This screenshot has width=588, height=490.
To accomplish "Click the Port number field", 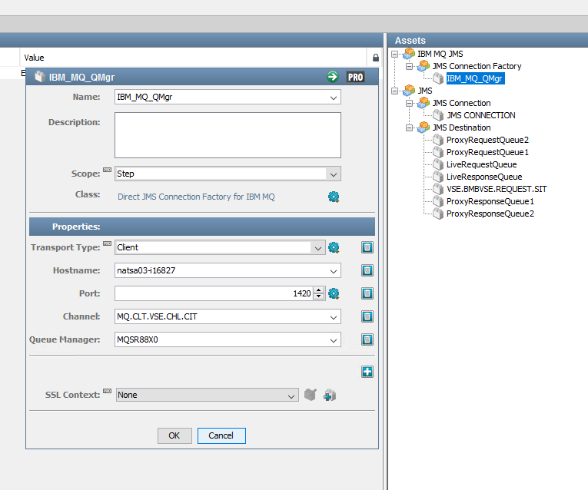I will tap(214, 293).
